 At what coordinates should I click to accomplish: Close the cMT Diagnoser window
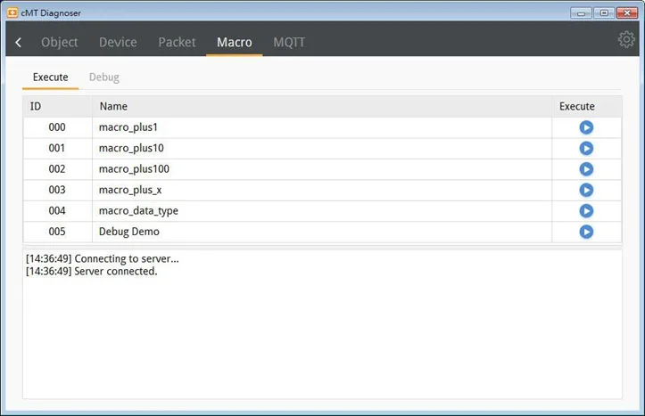pos(627,13)
